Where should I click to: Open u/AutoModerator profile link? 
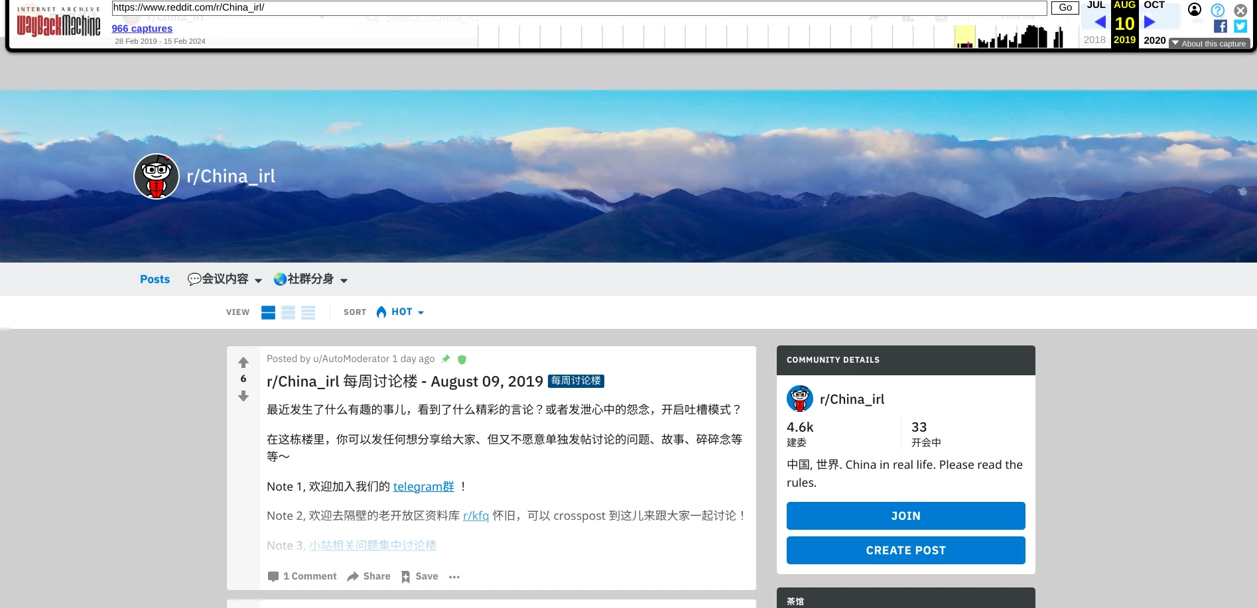[x=351, y=359]
